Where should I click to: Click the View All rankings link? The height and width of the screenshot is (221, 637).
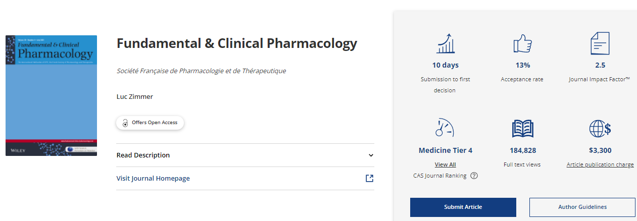(445, 164)
